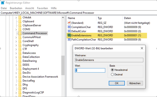Expand the DevDiv tree node

click(x=16, y=73)
